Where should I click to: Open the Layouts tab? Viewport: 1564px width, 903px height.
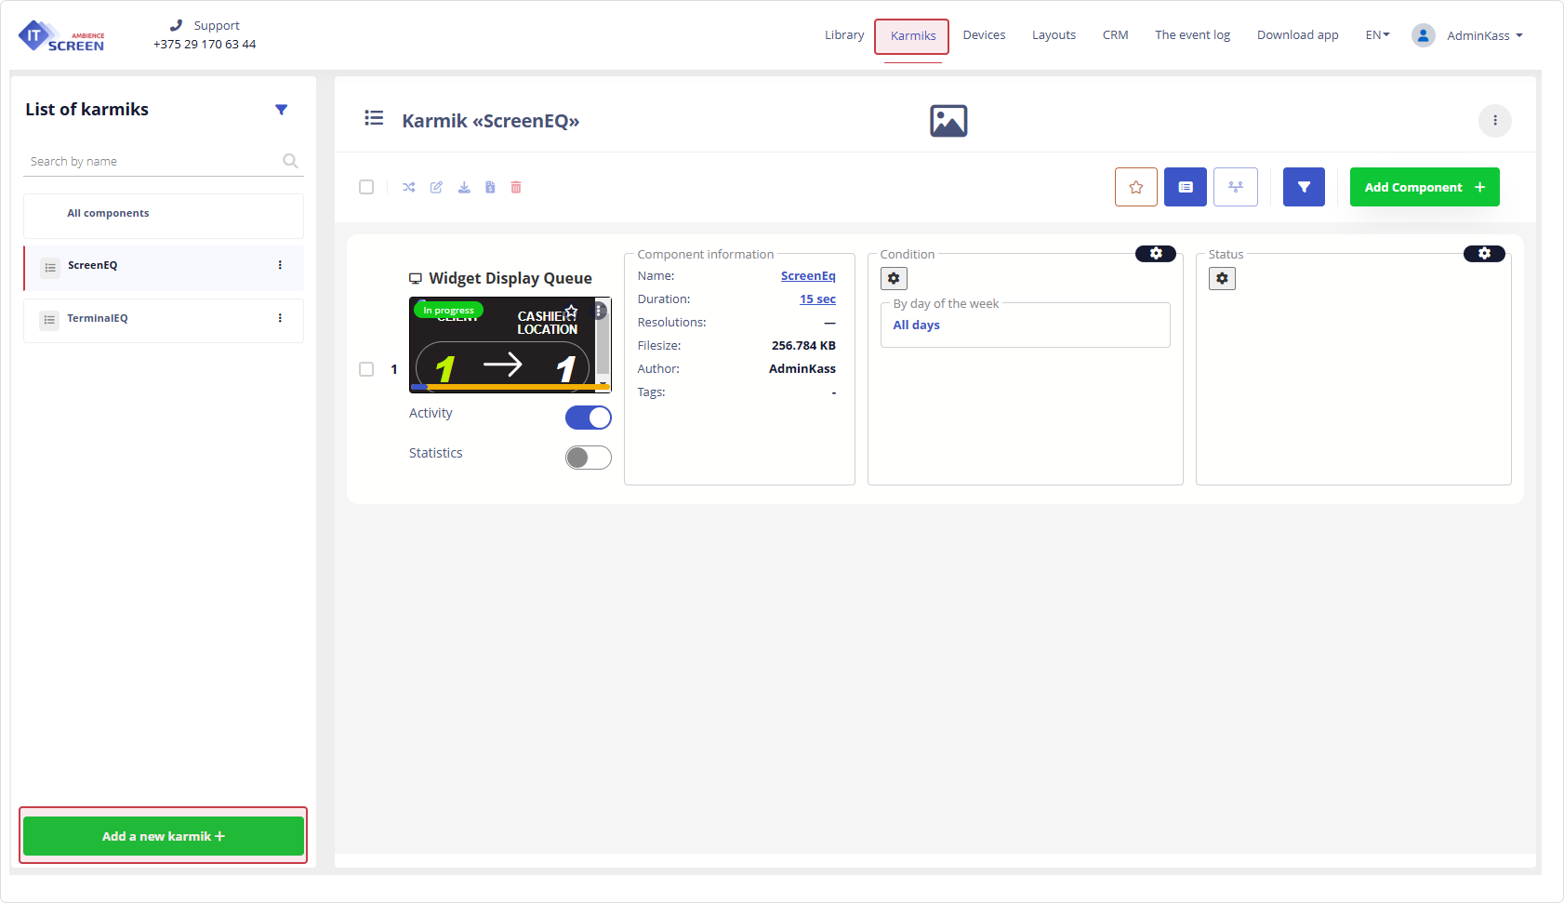[x=1054, y=35]
